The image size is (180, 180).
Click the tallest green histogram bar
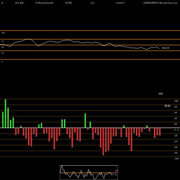pos(5,113)
